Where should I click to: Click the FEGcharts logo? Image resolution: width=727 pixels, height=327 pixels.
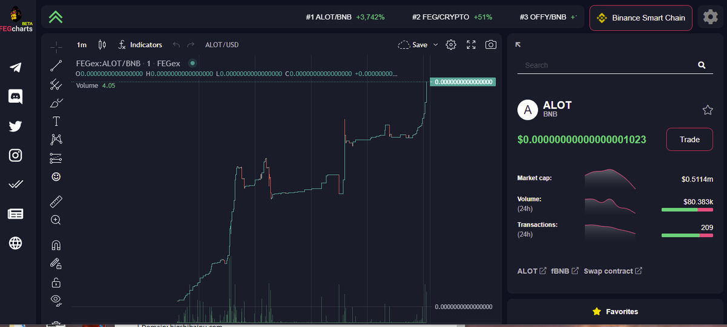tap(16, 18)
